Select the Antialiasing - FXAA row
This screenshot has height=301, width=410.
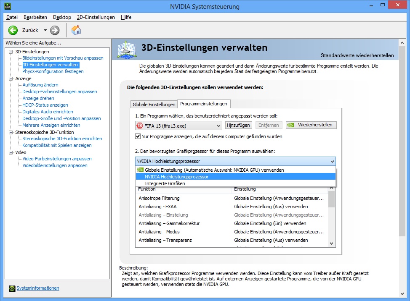coord(232,207)
